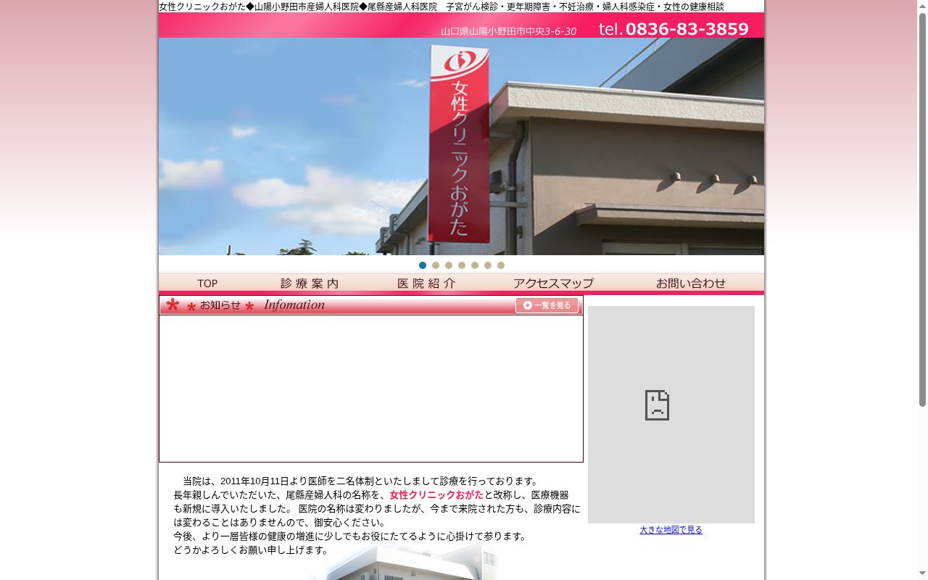
Task: Click the 一覧を見る button
Action: tap(547, 305)
